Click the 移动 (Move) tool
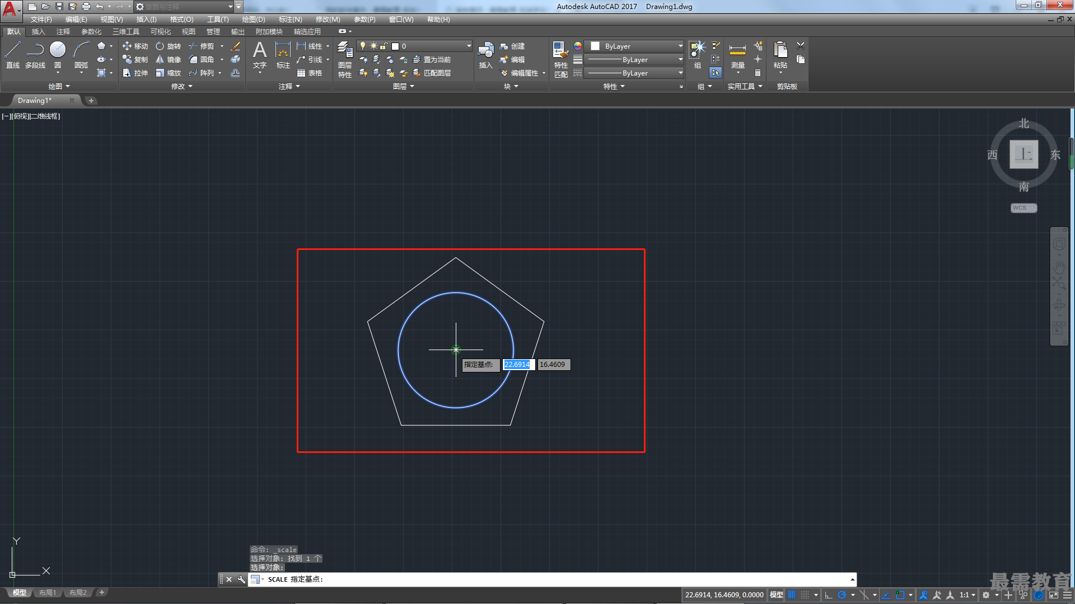This screenshot has height=604, width=1075. click(x=135, y=46)
